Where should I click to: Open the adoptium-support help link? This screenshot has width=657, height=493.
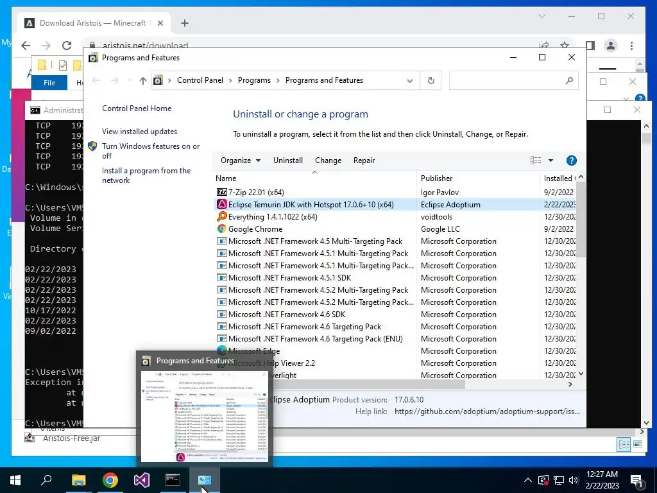tap(487, 411)
